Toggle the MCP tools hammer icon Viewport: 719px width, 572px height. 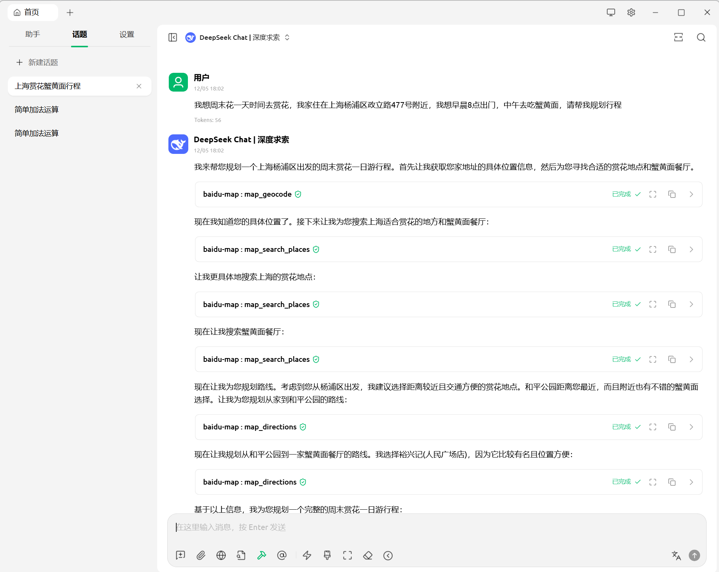tap(261, 555)
